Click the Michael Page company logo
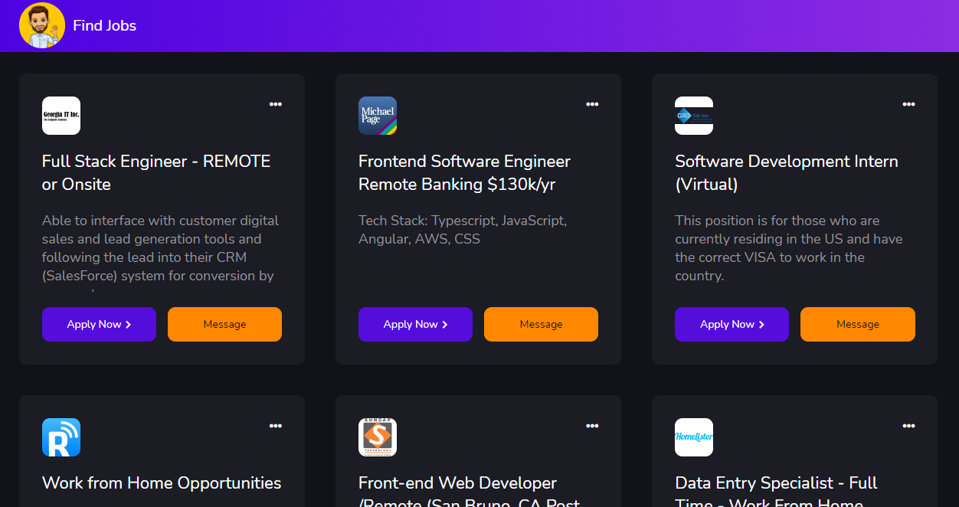Image resolution: width=959 pixels, height=507 pixels. click(x=378, y=116)
